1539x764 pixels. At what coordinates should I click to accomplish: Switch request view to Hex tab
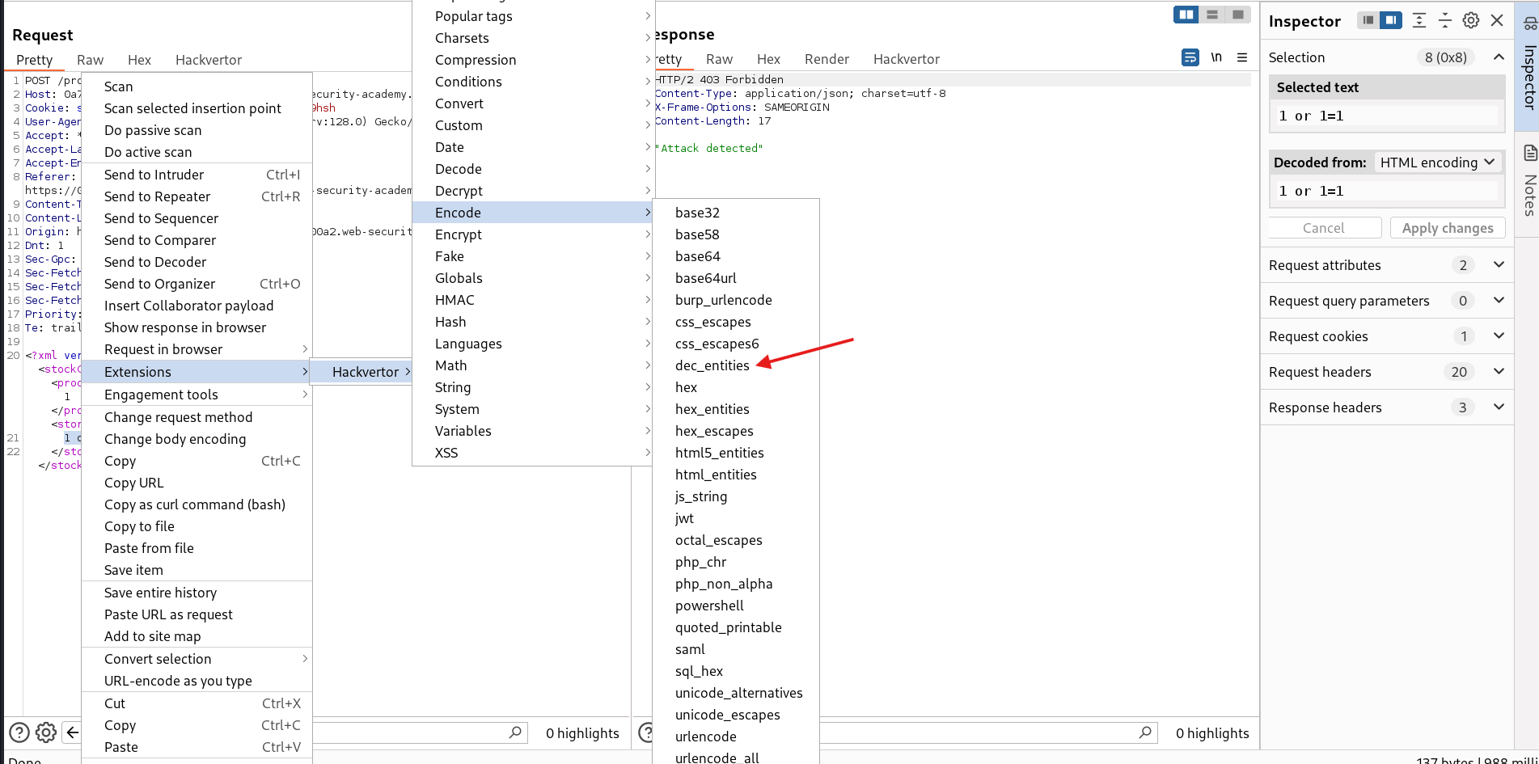click(140, 60)
